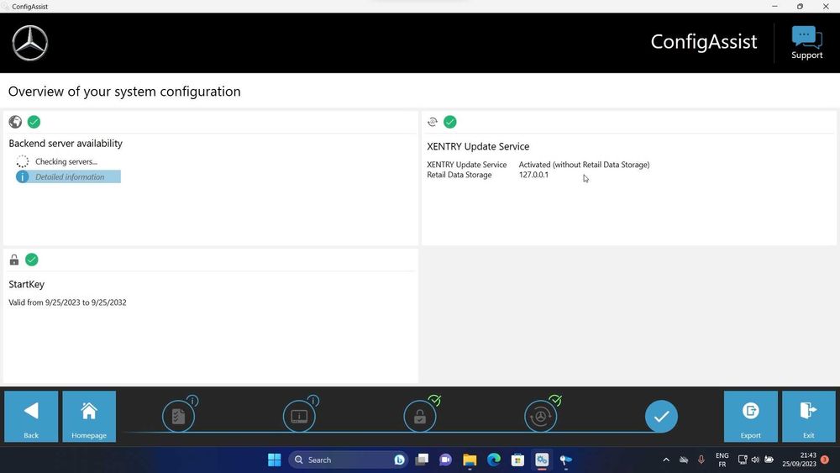The image size is (840, 473).
Task: Open the StartKey lock step in progress bar
Action: coord(420,416)
